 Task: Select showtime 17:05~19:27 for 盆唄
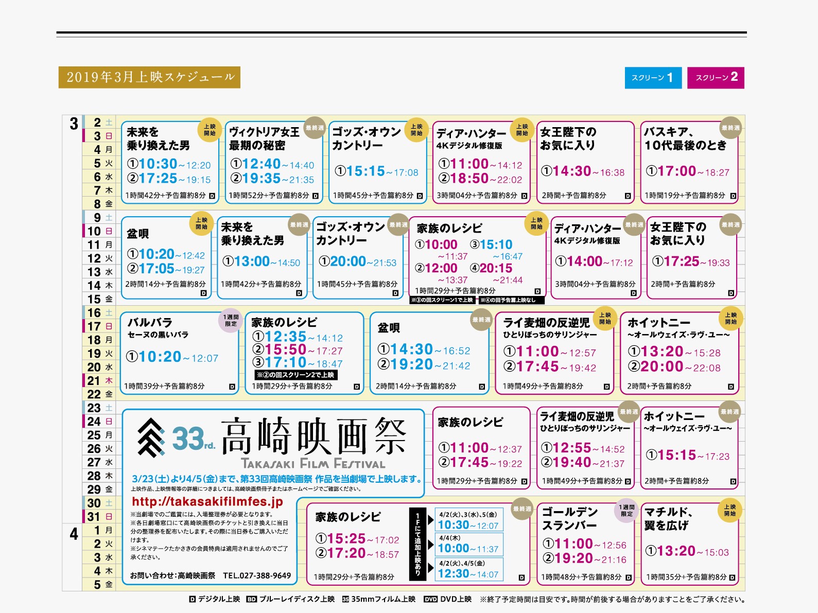pos(166,269)
